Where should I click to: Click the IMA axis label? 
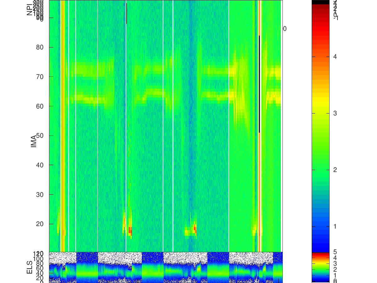click(x=34, y=141)
